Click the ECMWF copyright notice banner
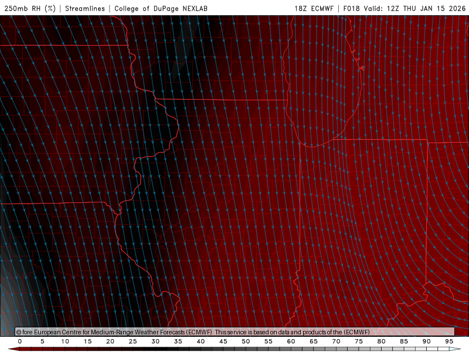The width and height of the screenshot is (469, 352). click(x=235, y=331)
